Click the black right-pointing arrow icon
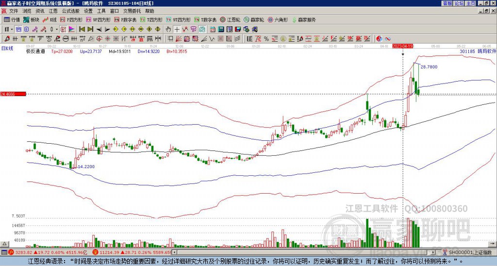 pos(107,30)
